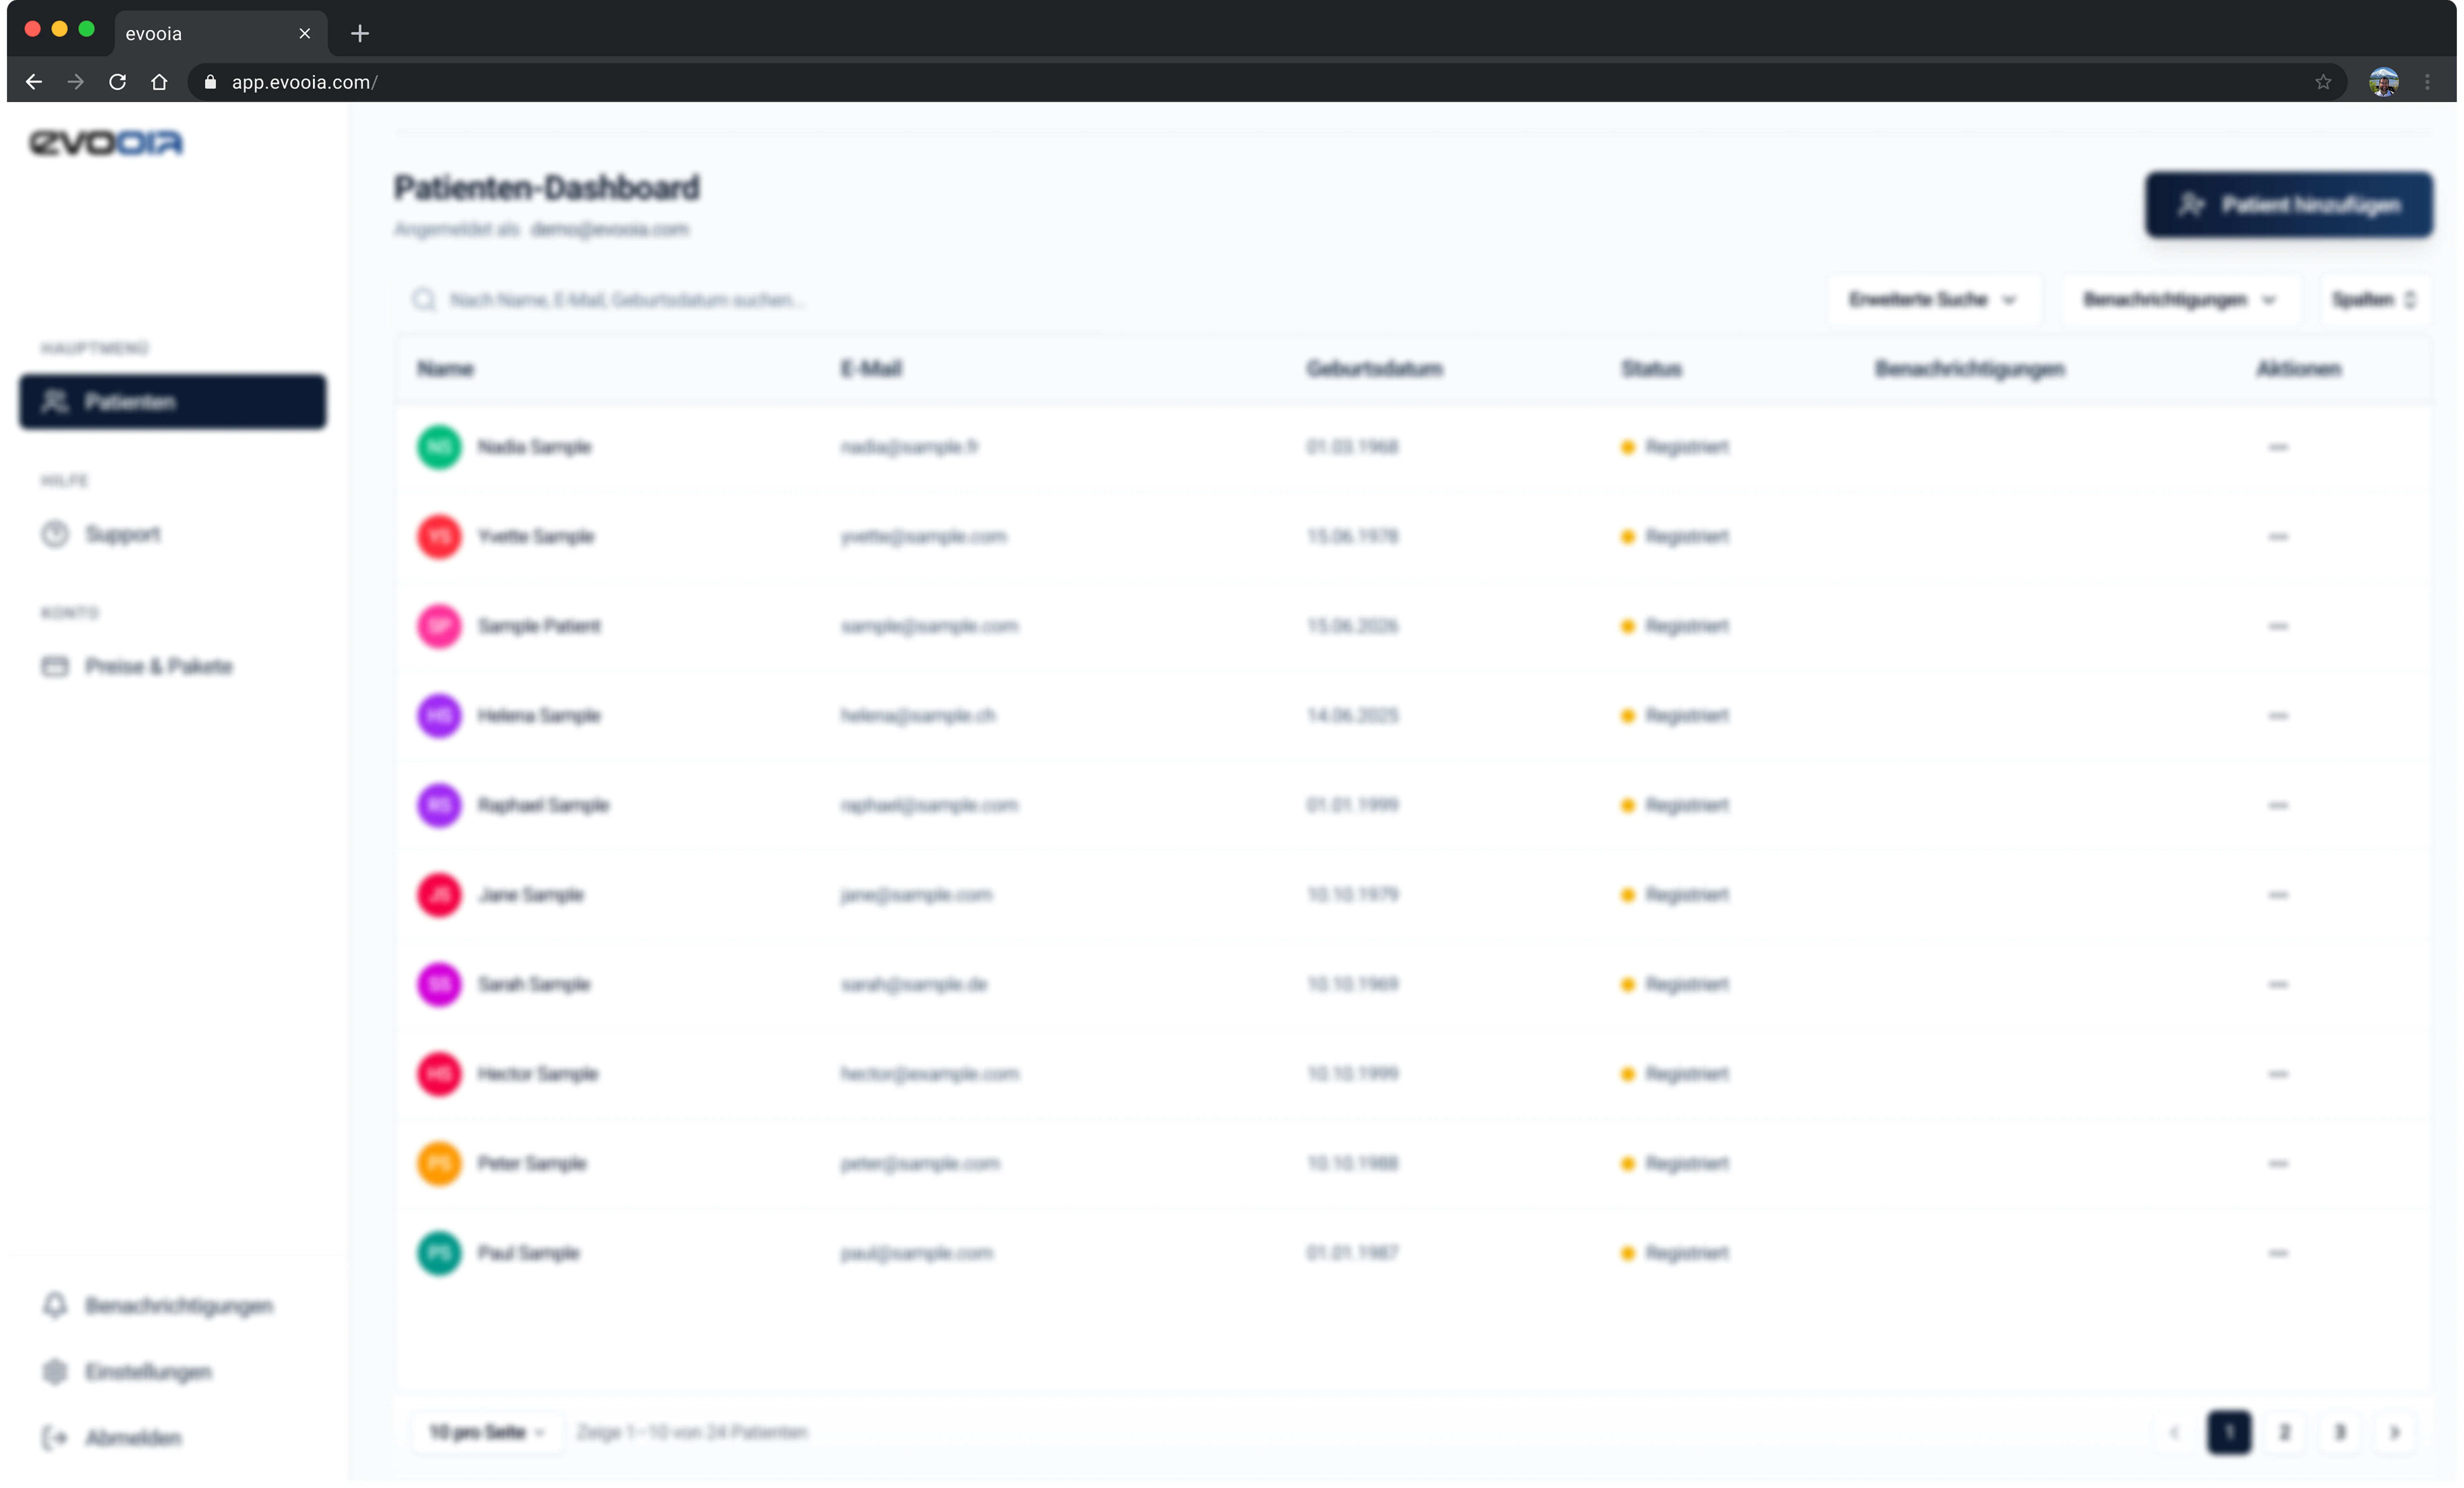Open actions menu for Yvette Sample
The width and height of the screenshot is (2464, 1488).
coord(2278,537)
